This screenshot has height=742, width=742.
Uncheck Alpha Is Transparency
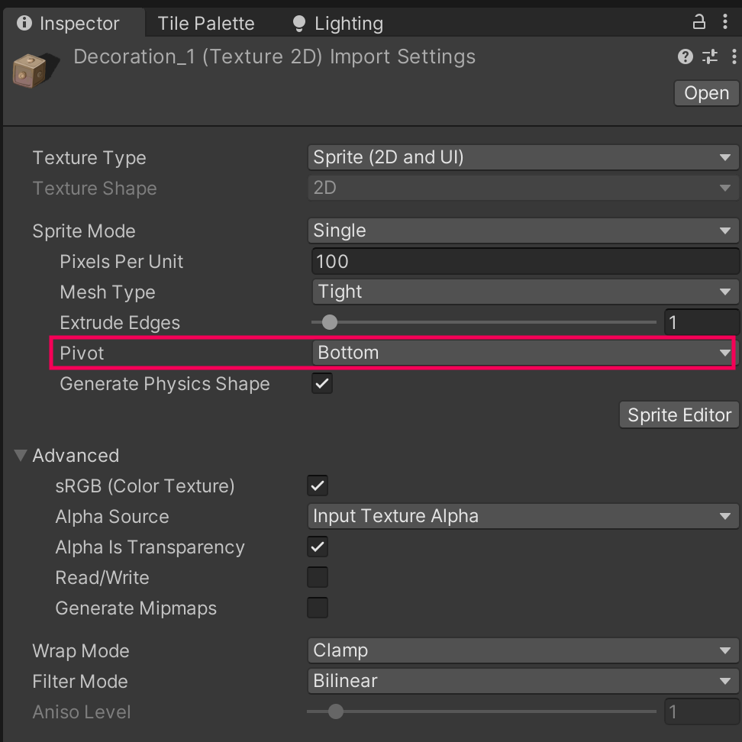[x=318, y=547]
